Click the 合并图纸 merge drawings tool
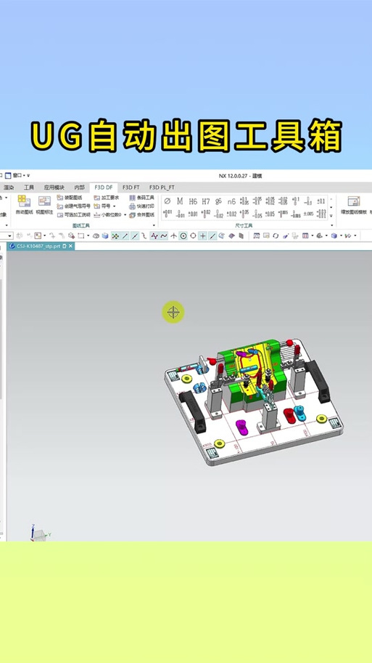The width and height of the screenshot is (372, 663). click(x=141, y=214)
